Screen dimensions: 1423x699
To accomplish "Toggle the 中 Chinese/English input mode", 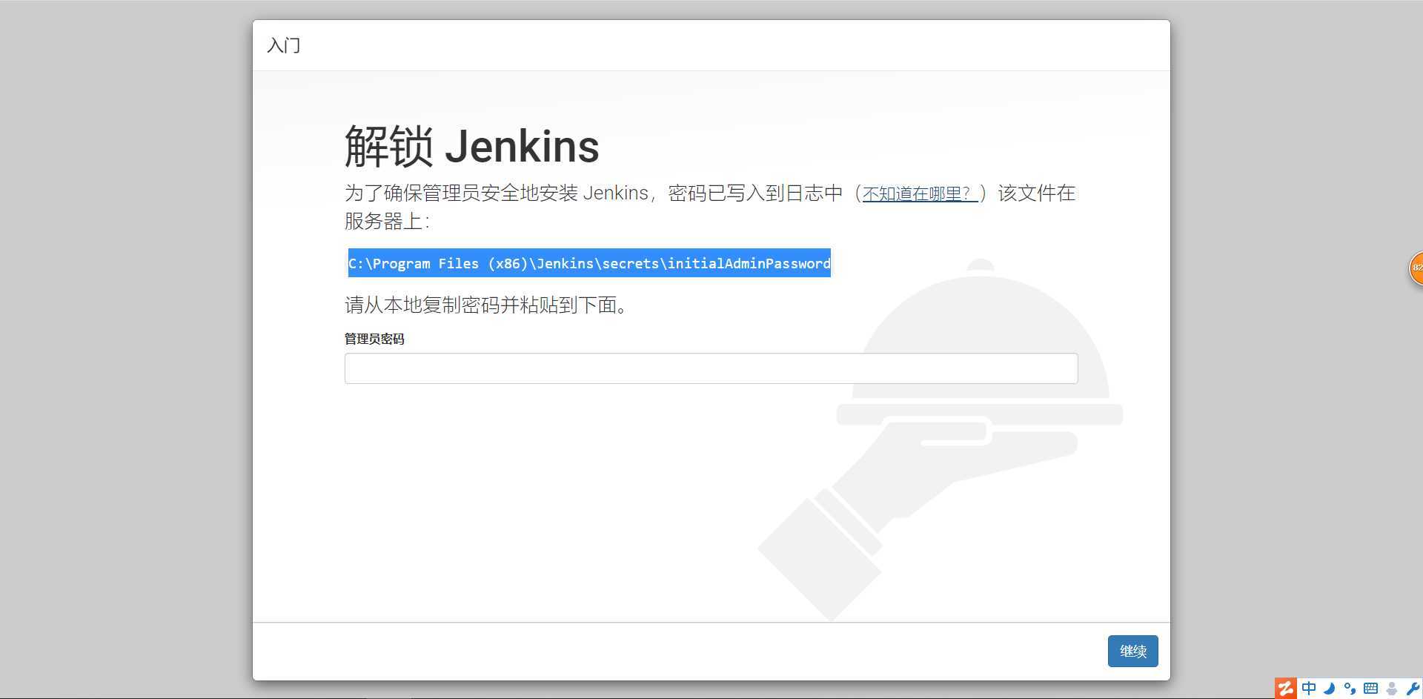I will click(1309, 689).
